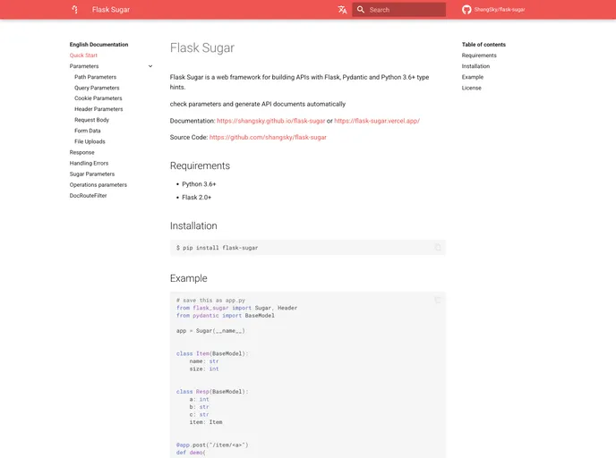Click the 'class Resp(BaseModel):' code line
Image resolution: width=616 pixels, height=458 pixels.
pyautogui.click(x=212, y=392)
